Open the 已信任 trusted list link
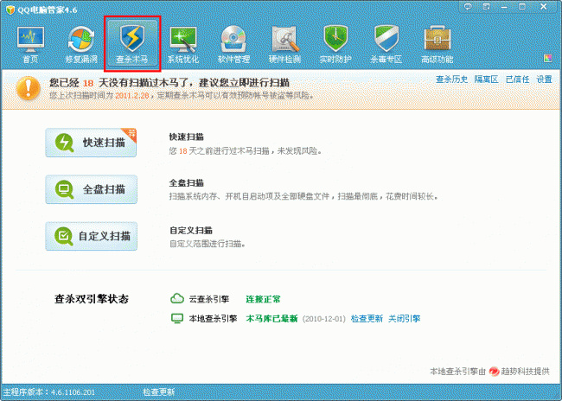The height and width of the screenshot is (401, 562). (x=517, y=80)
